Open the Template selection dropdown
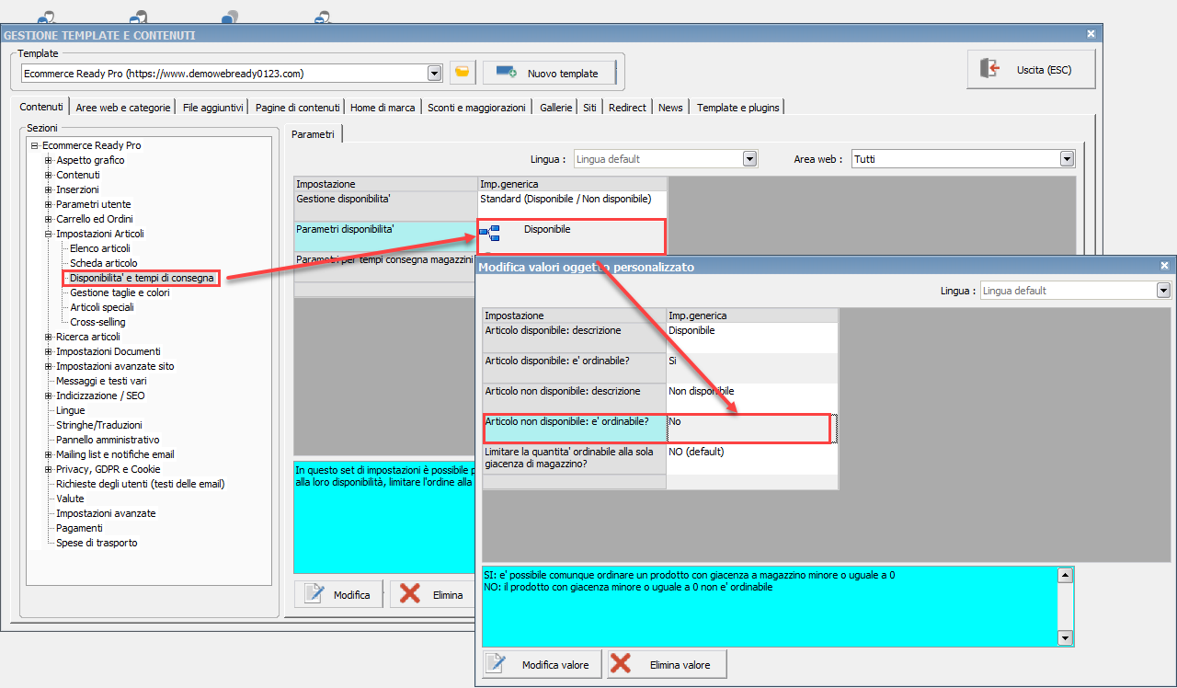This screenshot has height=688, width=1177. (435, 73)
